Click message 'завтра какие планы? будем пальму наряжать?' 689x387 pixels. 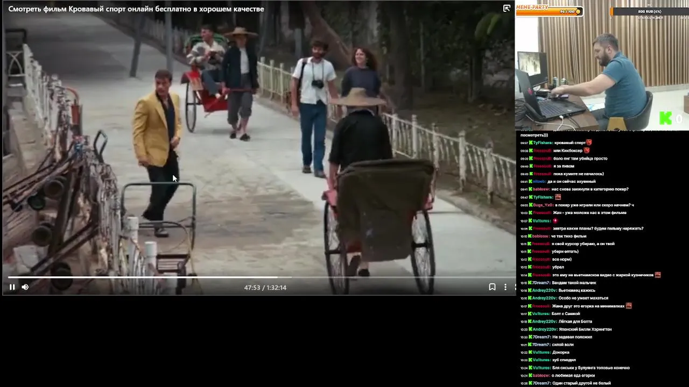pyautogui.click(x=598, y=228)
